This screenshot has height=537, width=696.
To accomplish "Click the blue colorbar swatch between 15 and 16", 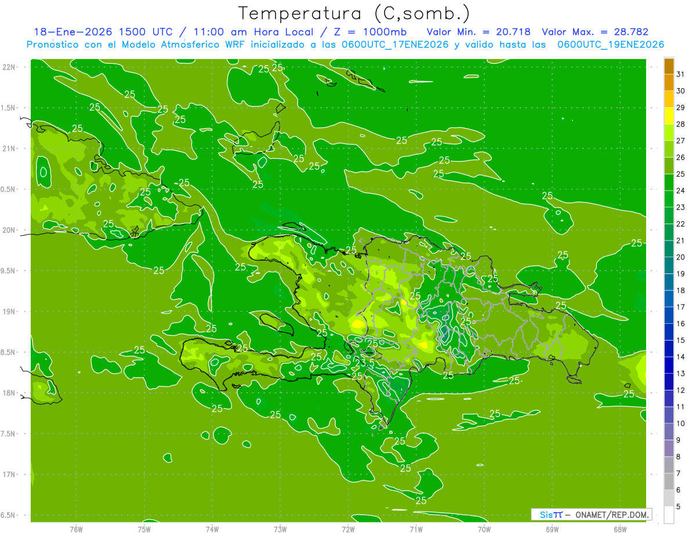I will [669, 332].
